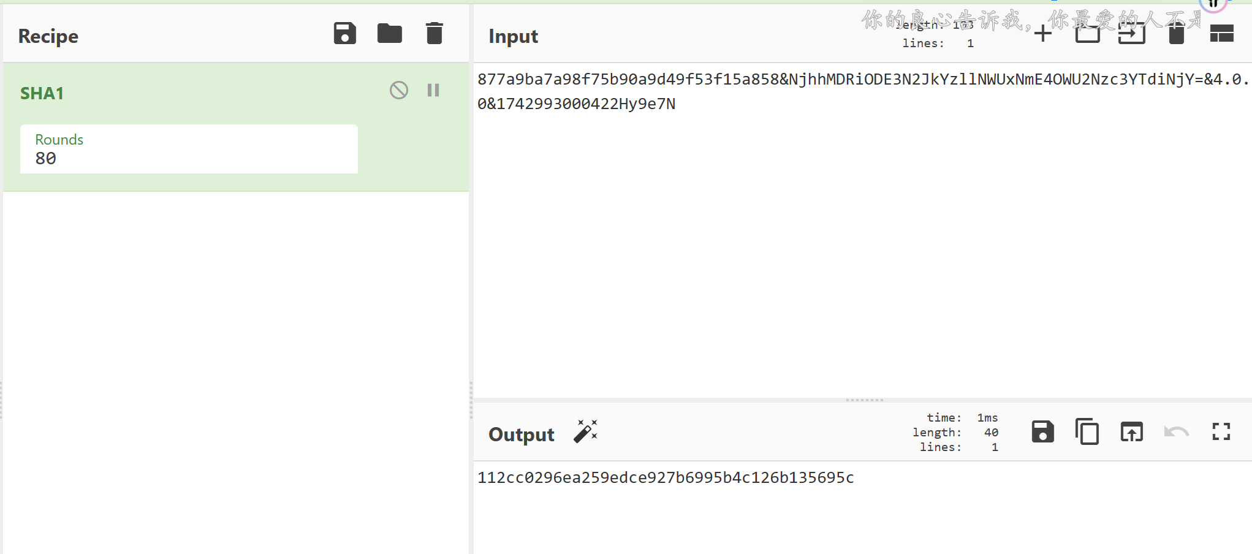
Task: Open folder as input
Action: (1087, 34)
